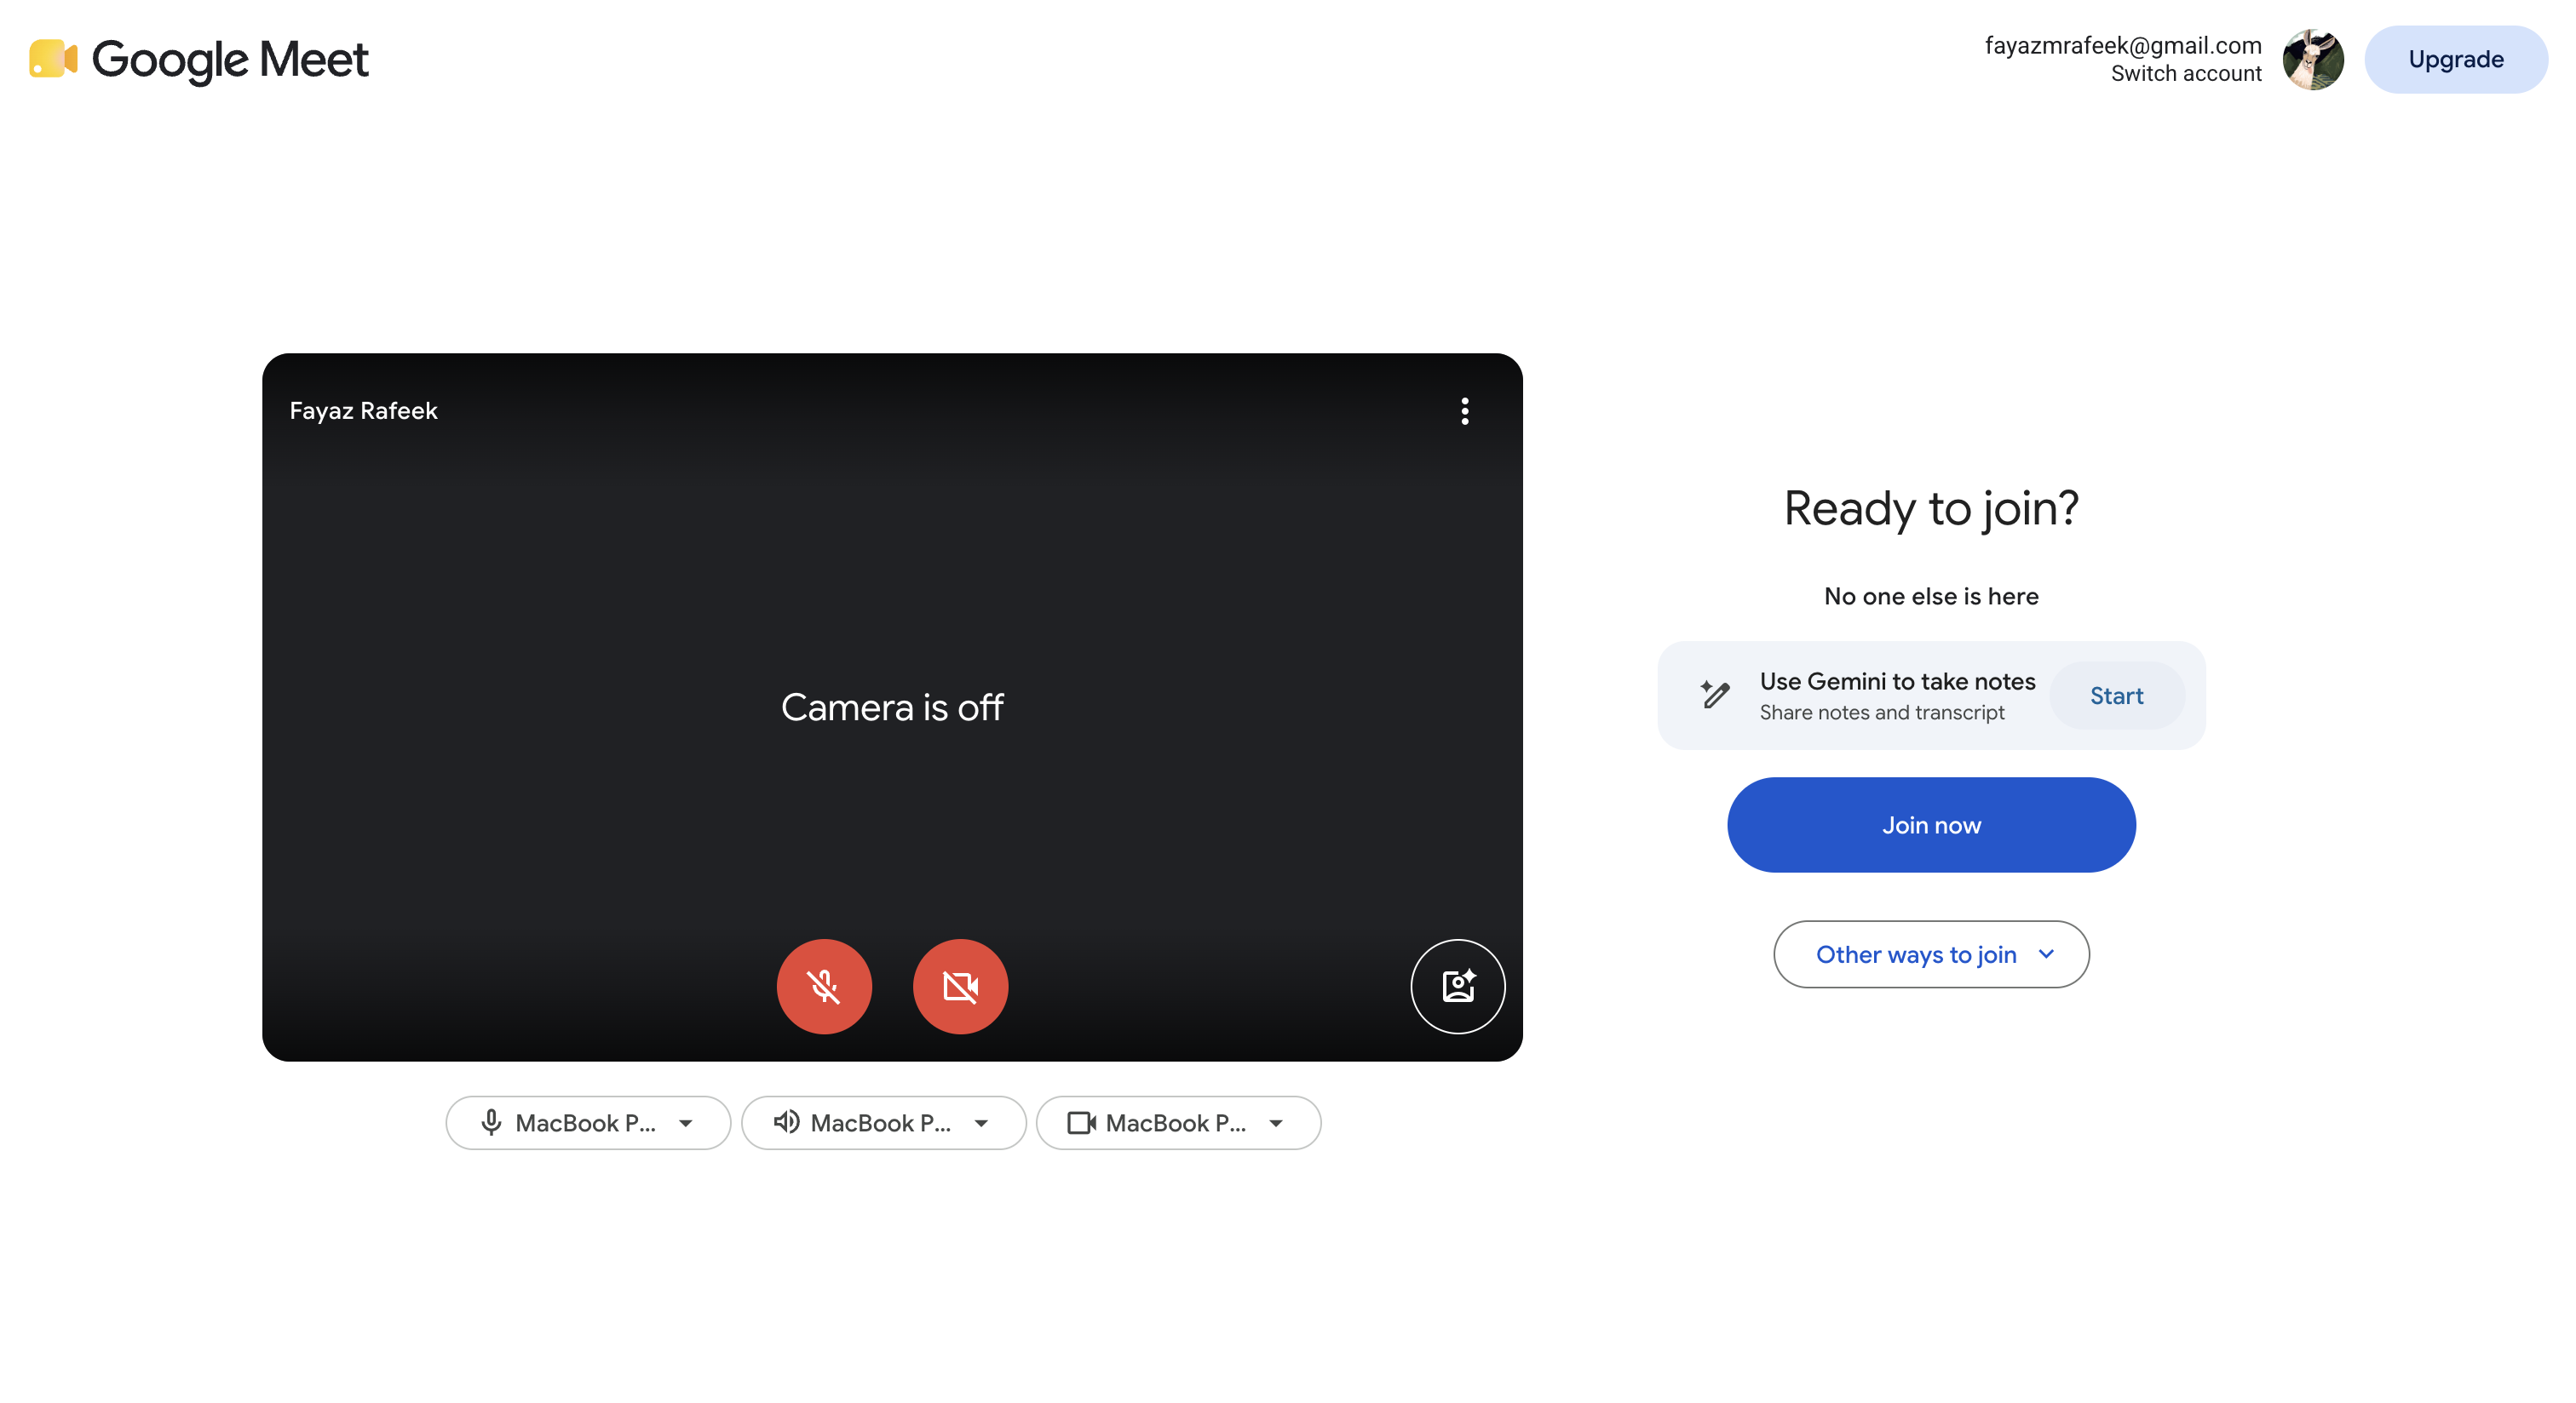Unmute the microphone with the red mic button
2576x1403 pixels.
click(824, 987)
